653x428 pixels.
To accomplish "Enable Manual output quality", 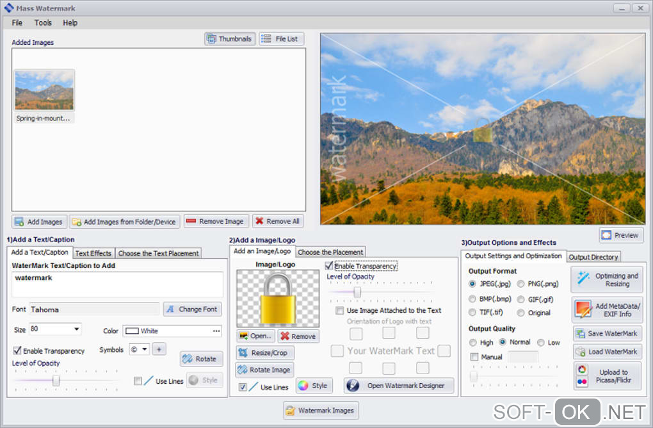I will coord(474,357).
